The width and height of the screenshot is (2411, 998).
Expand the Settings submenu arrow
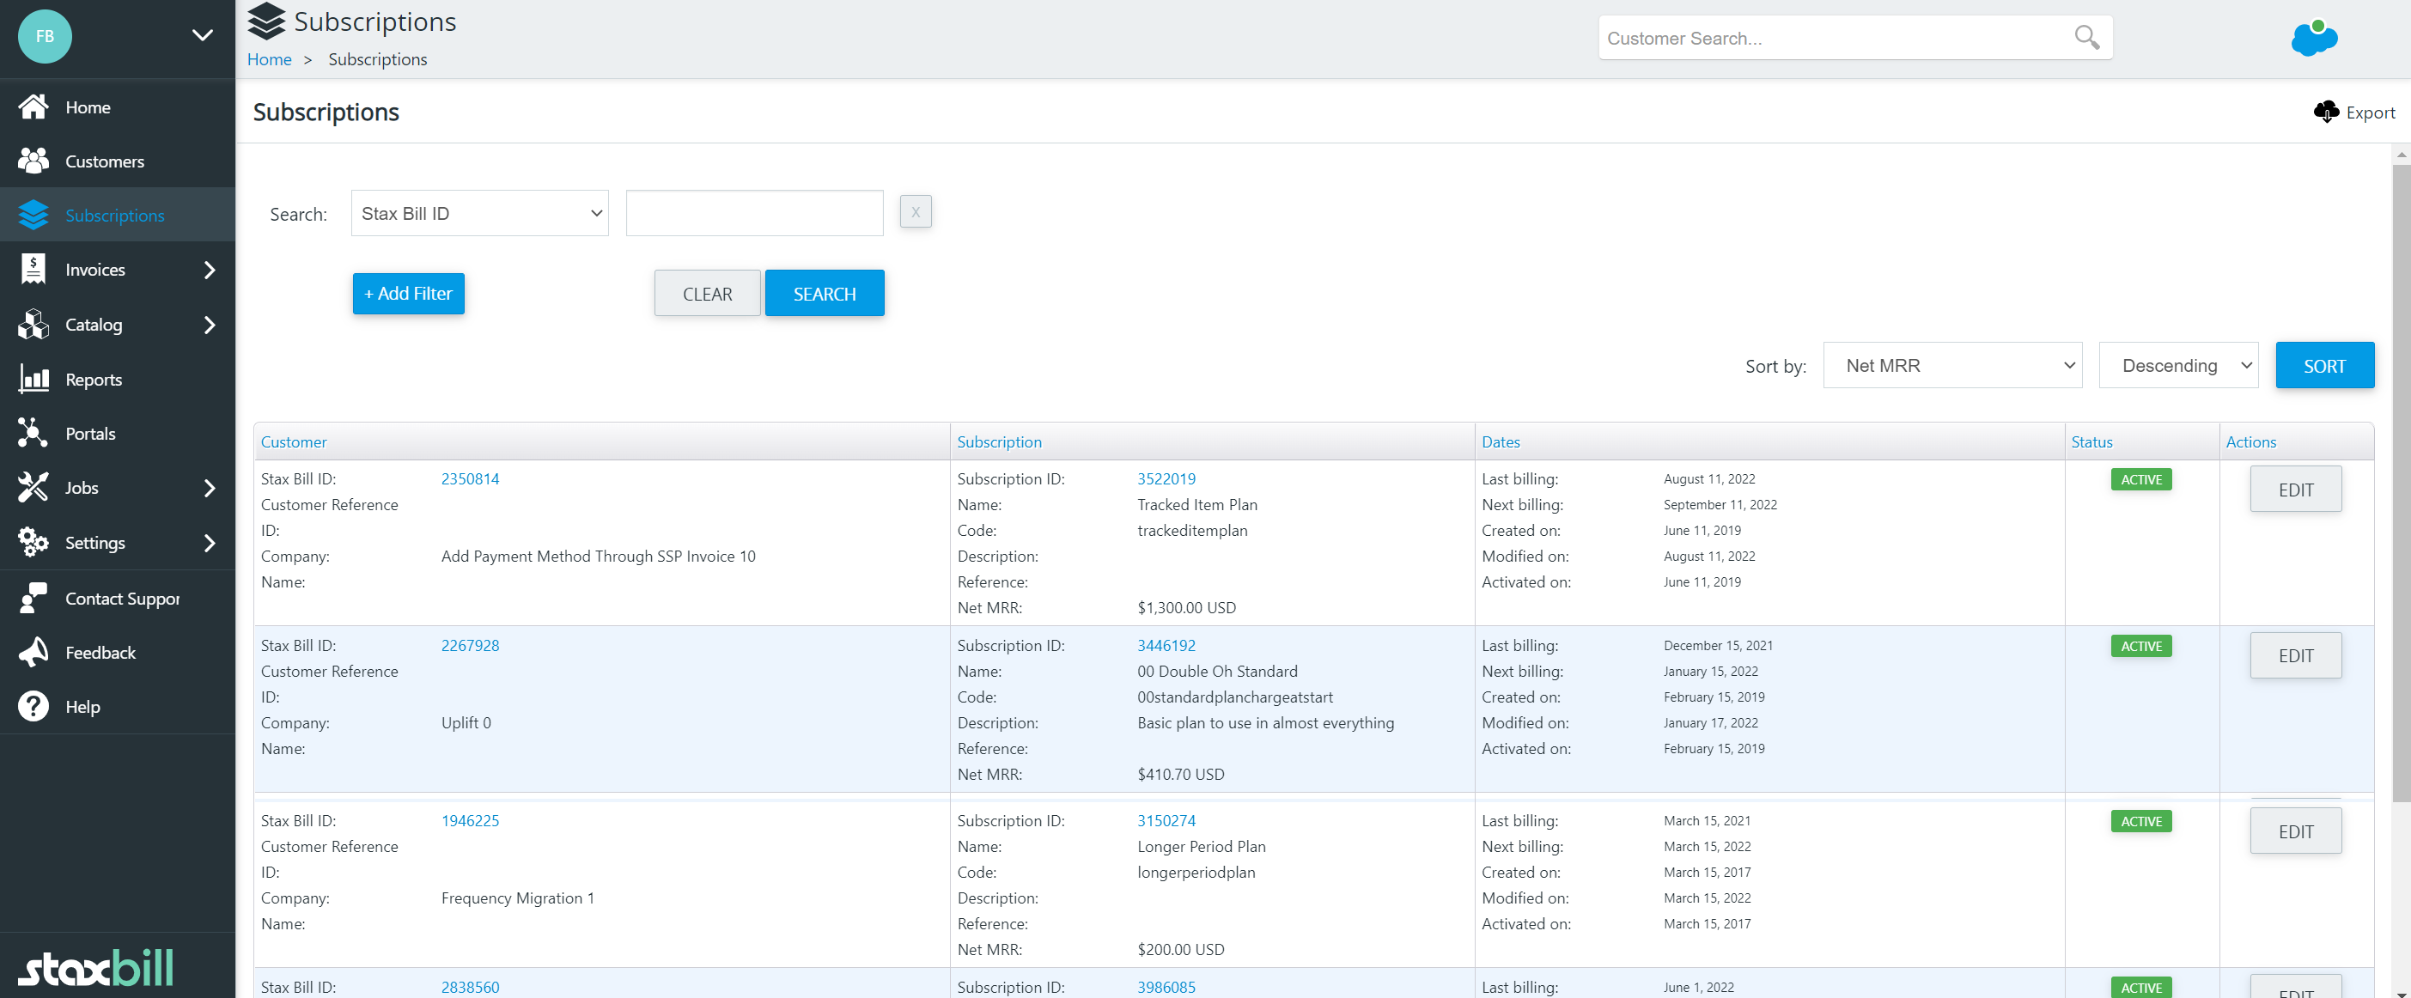tap(210, 543)
